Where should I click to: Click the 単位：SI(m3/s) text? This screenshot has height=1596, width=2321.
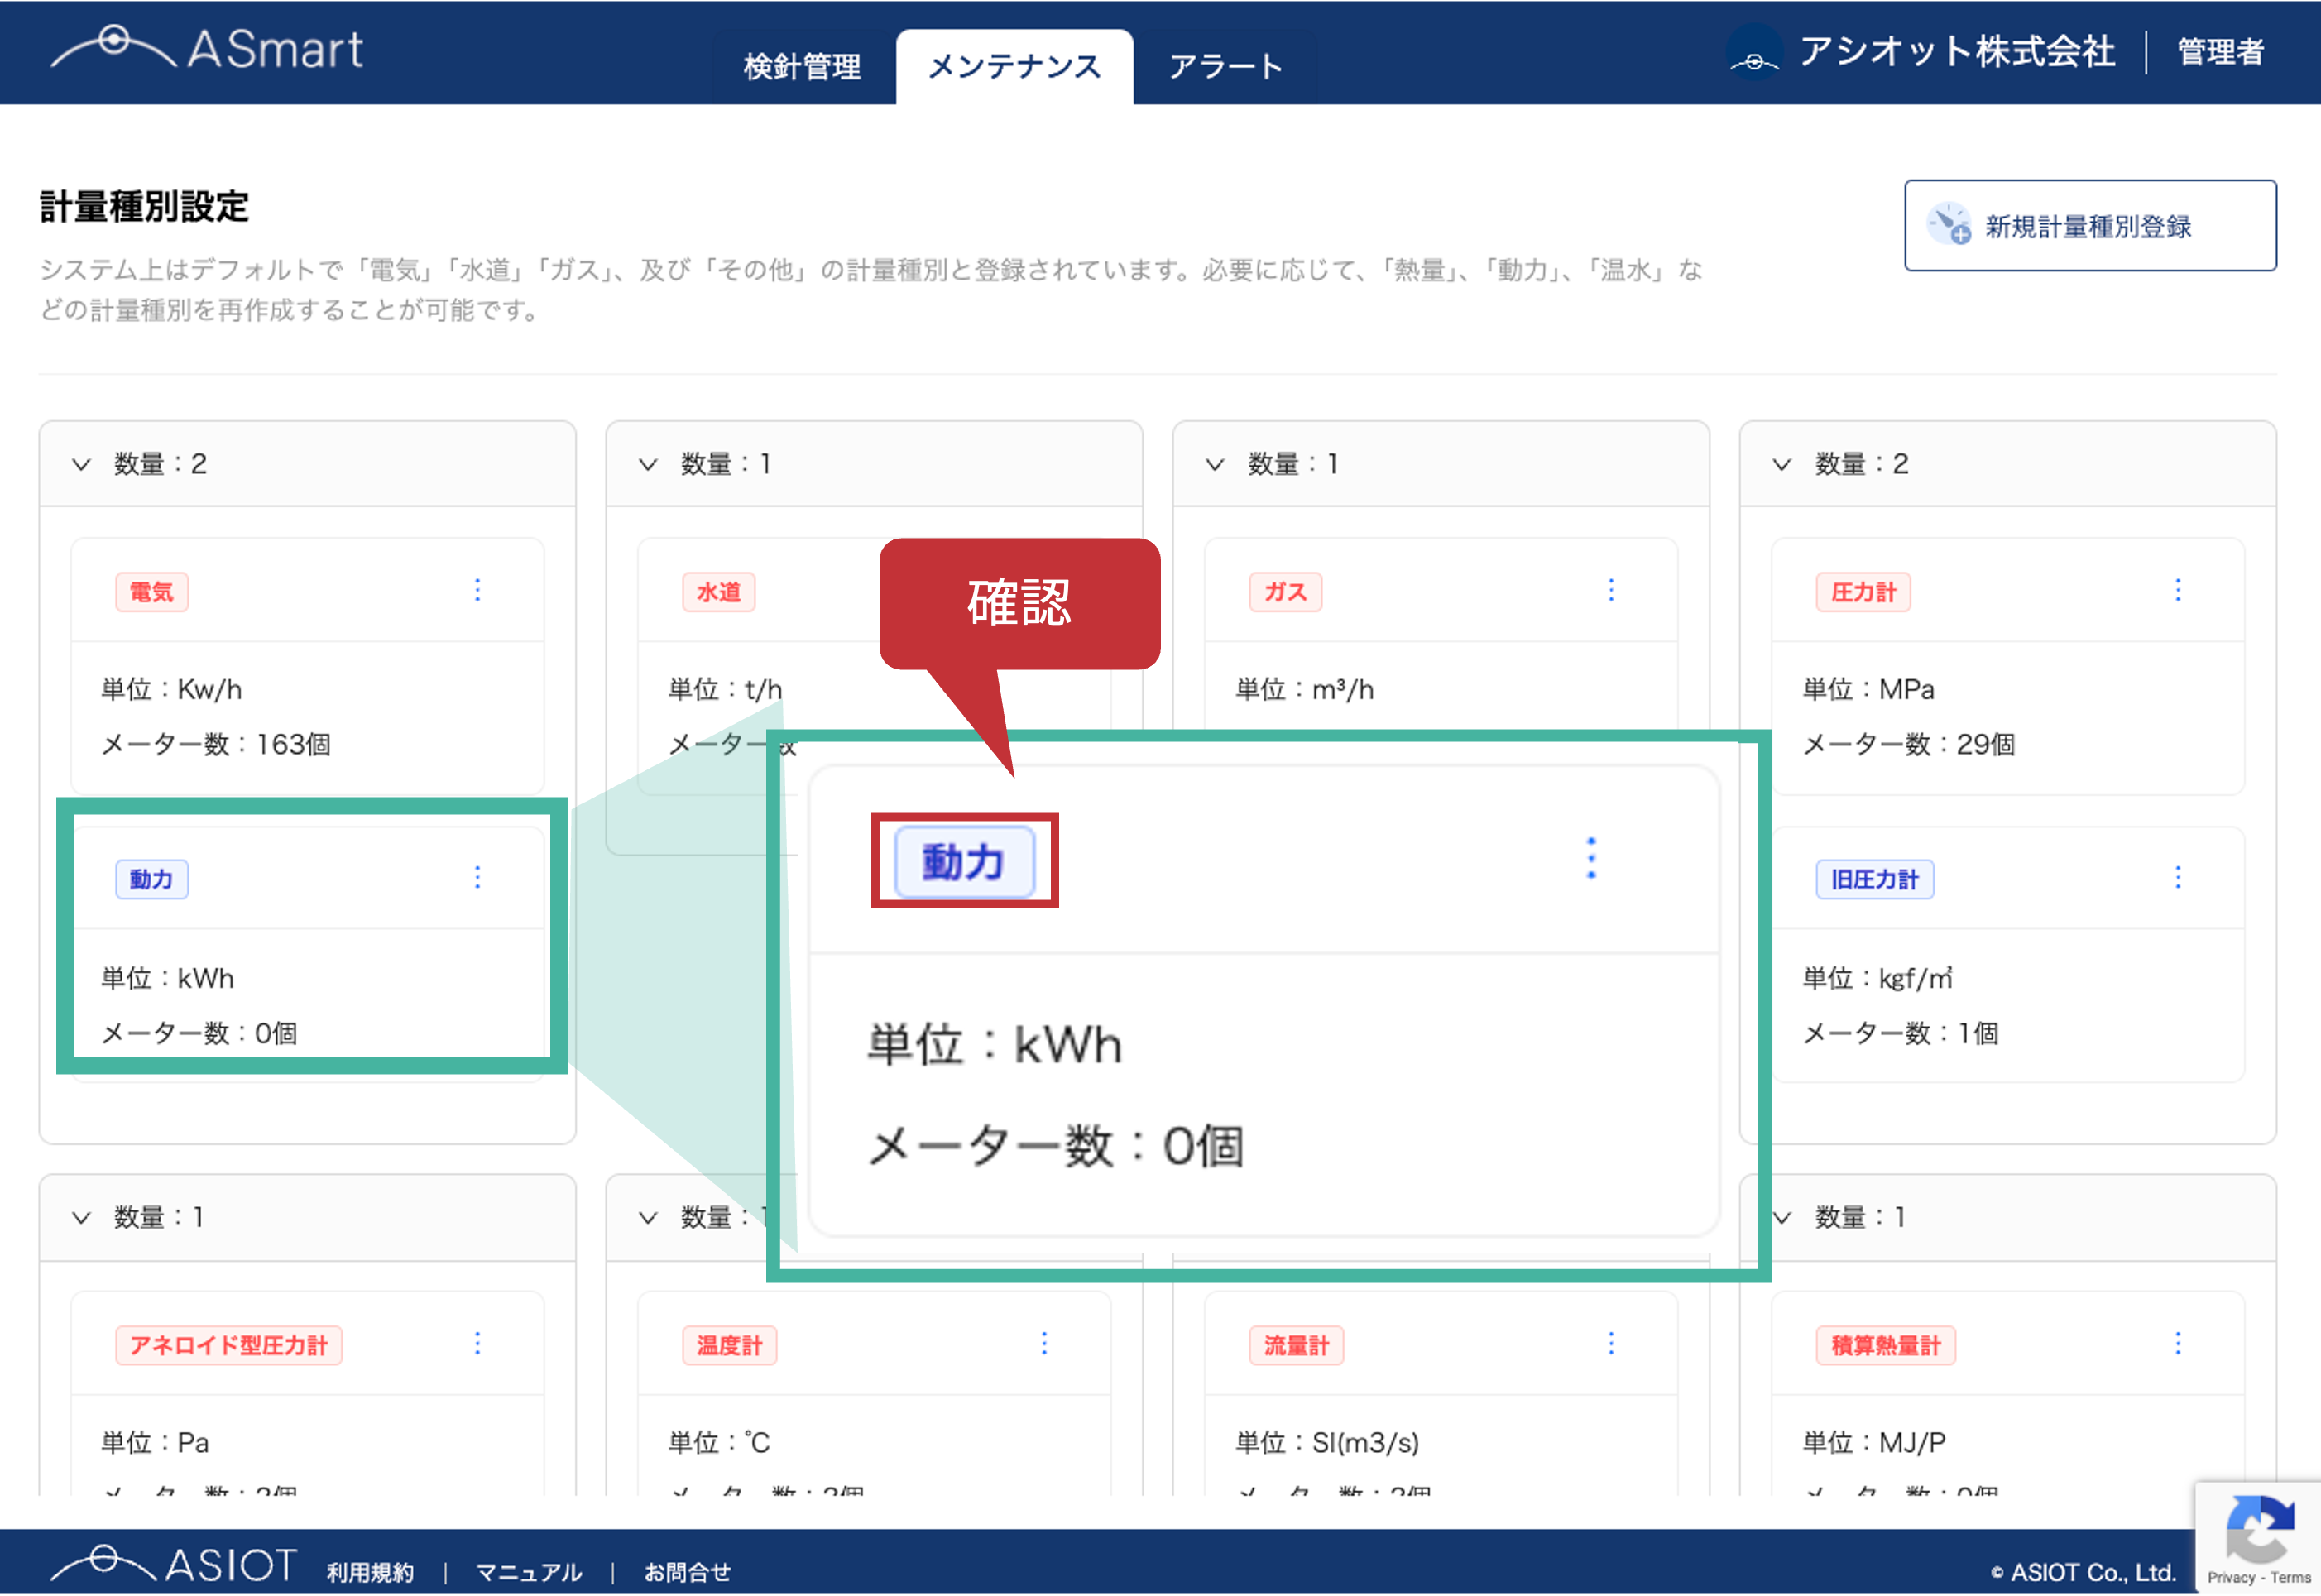pos(1327,1443)
